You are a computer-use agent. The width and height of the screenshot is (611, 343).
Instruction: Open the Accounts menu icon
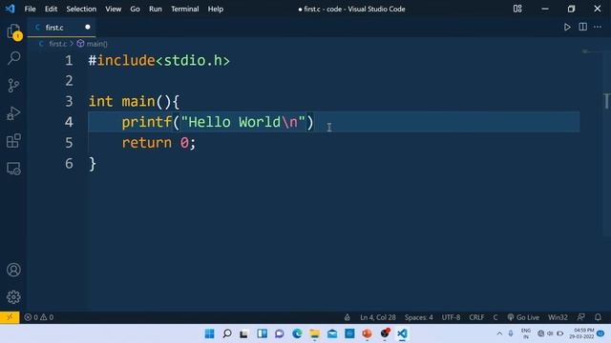[x=13, y=270]
